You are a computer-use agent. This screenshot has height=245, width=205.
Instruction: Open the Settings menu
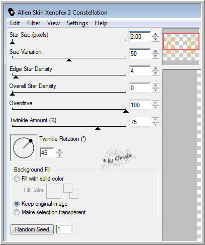pos(77,23)
